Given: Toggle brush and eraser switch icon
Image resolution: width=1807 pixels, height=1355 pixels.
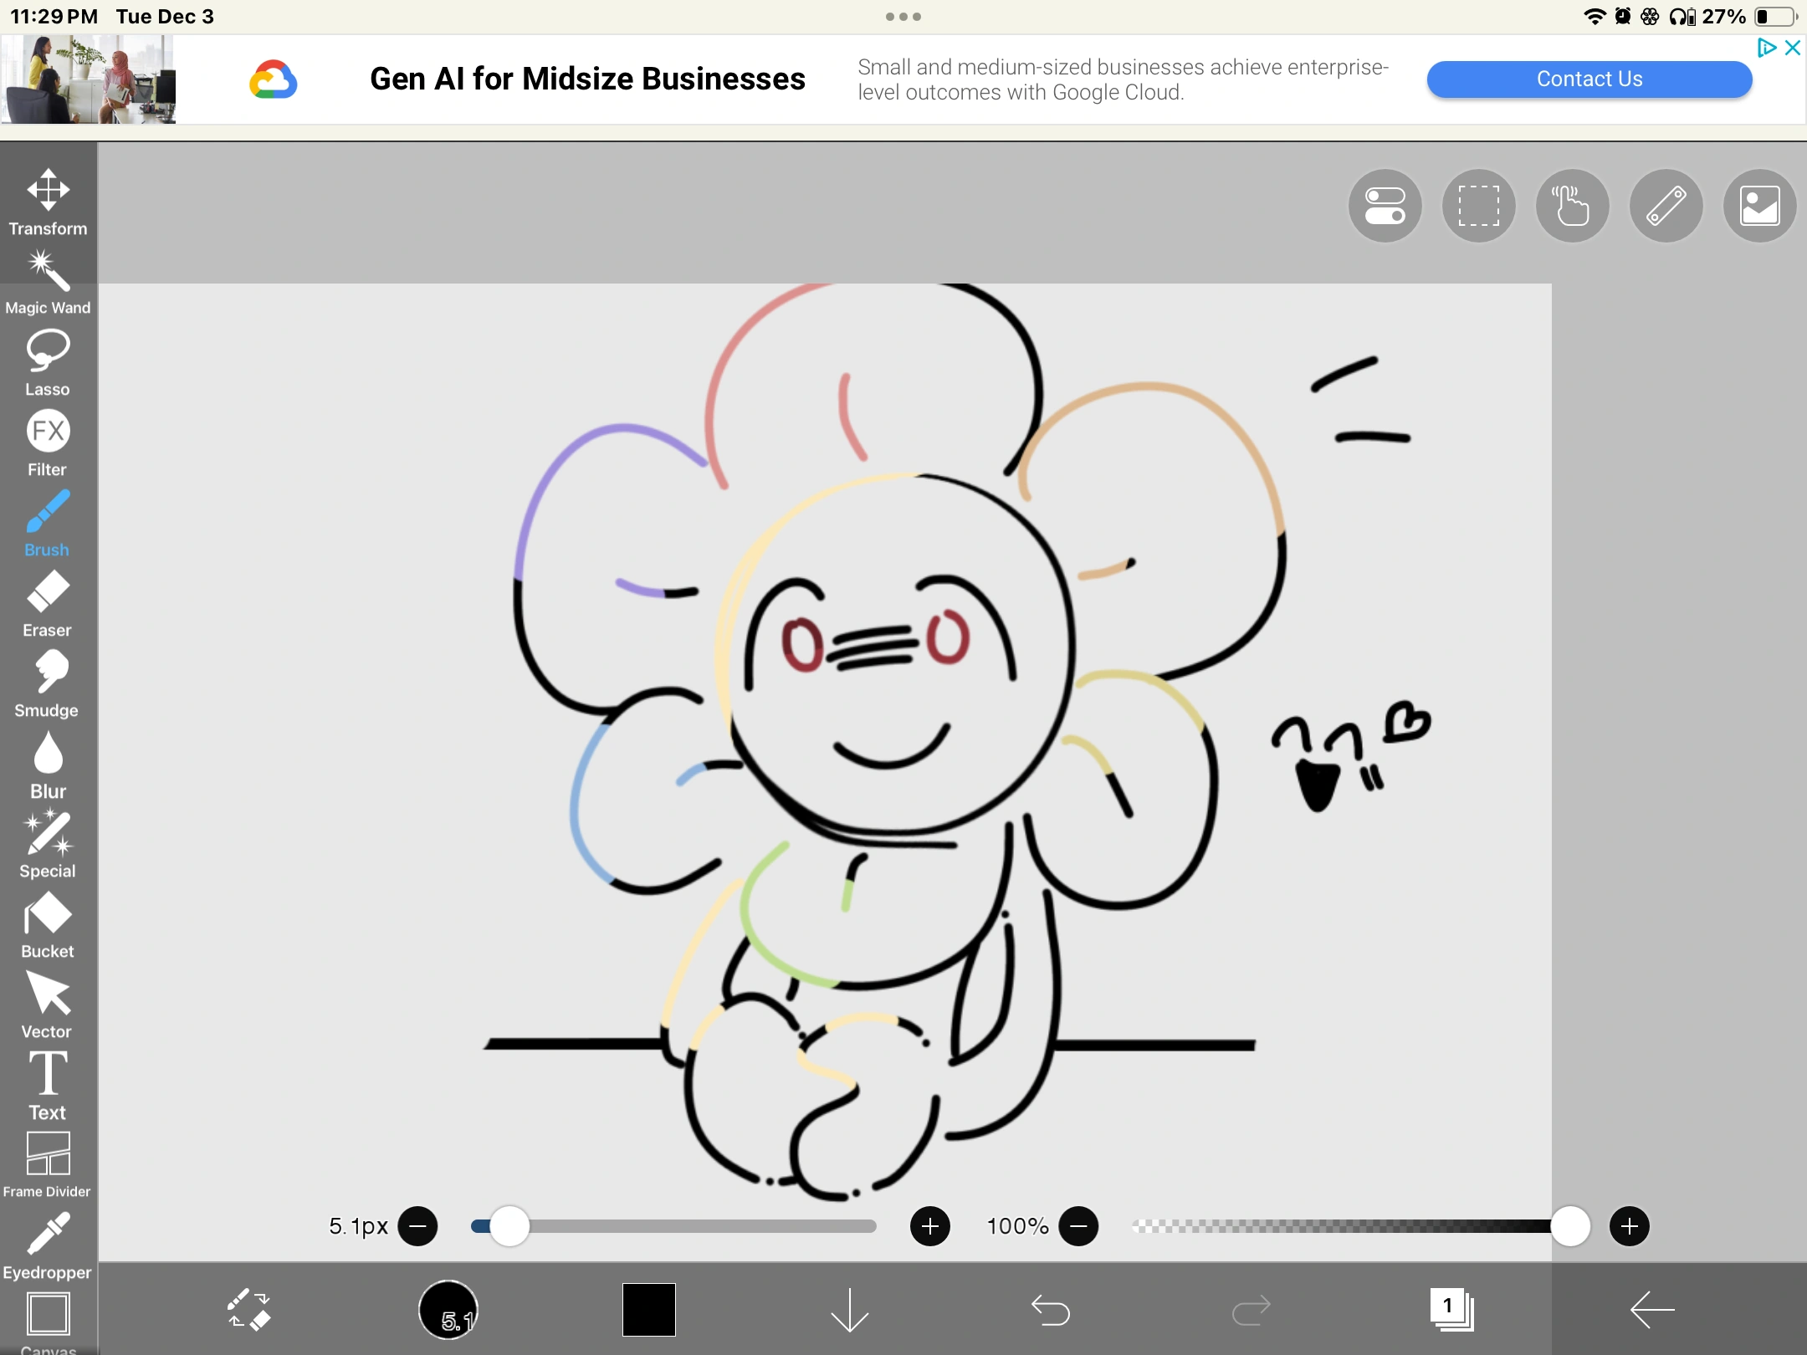Looking at the screenshot, I should coord(248,1309).
